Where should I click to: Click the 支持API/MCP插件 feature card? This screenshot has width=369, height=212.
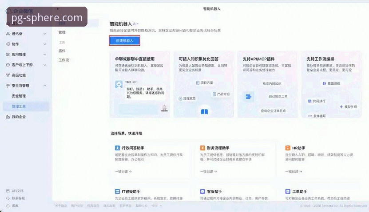coord(268,84)
